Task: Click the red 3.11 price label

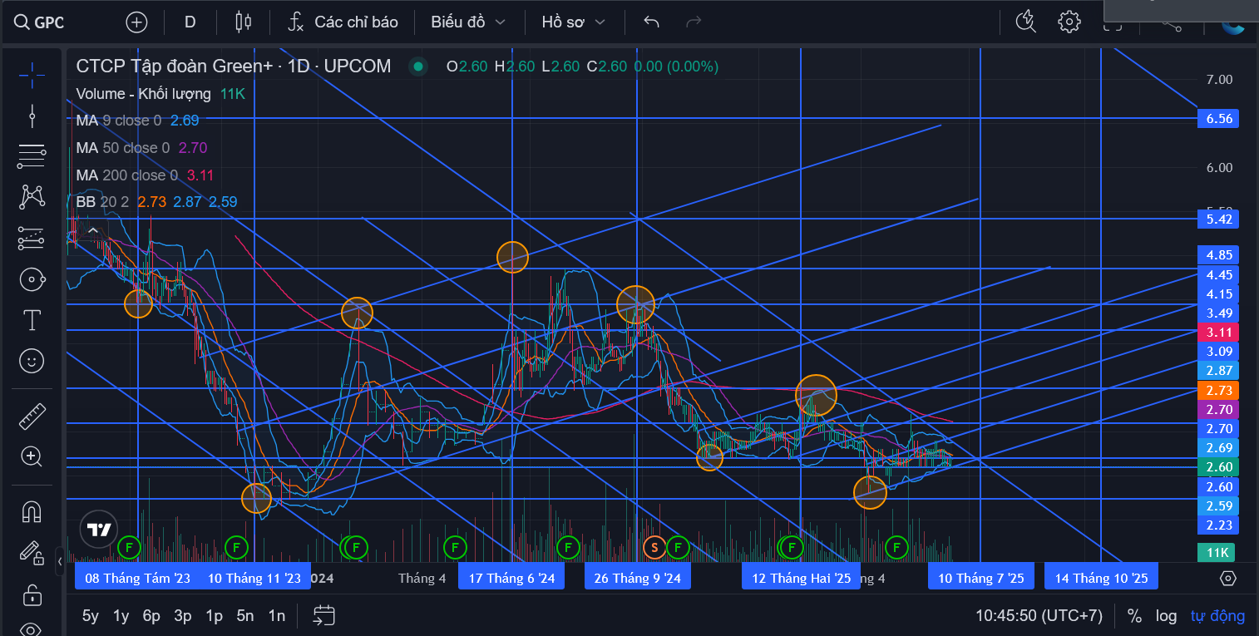Action: coord(1218,333)
